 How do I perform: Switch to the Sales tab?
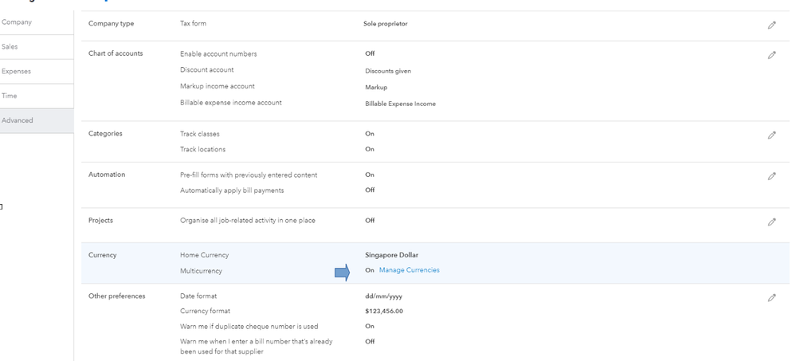[10, 47]
